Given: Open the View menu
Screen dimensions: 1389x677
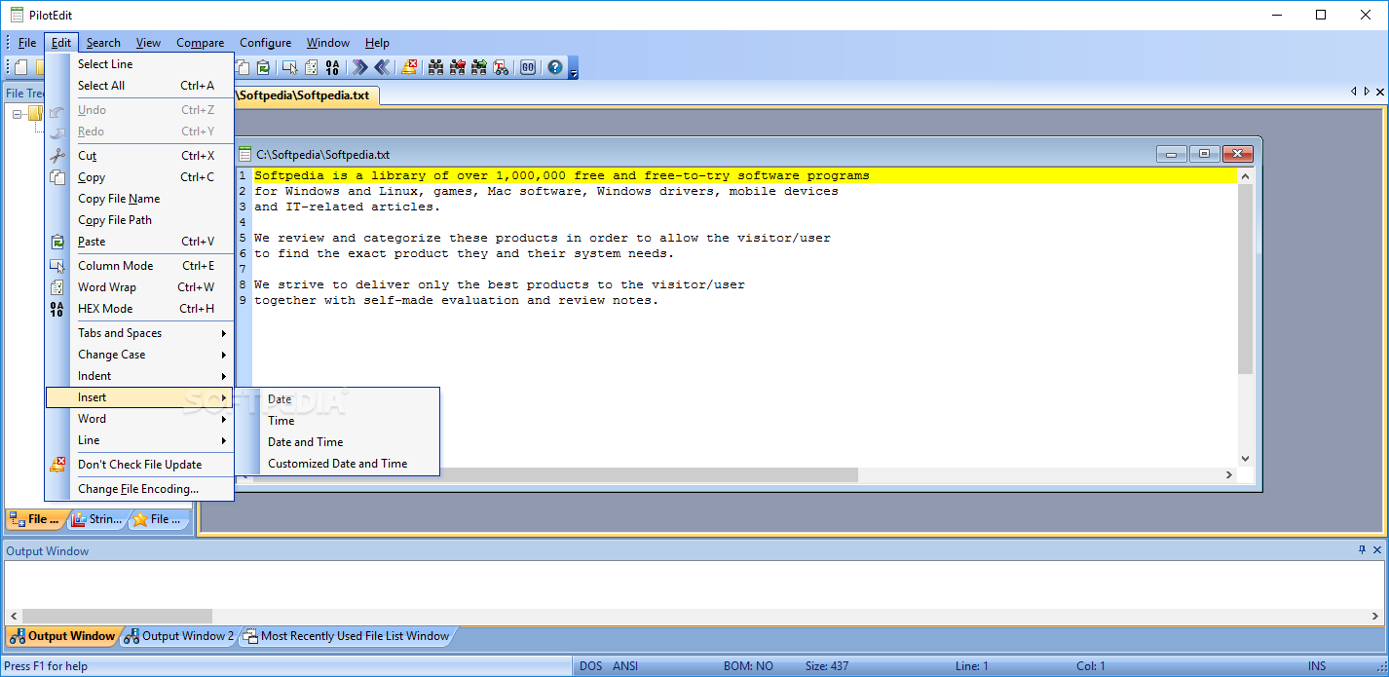Looking at the screenshot, I should [x=148, y=43].
